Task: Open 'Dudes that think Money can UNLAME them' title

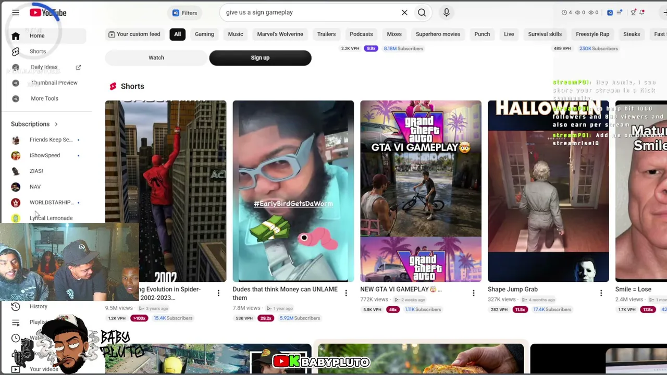Action: coord(285,294)
